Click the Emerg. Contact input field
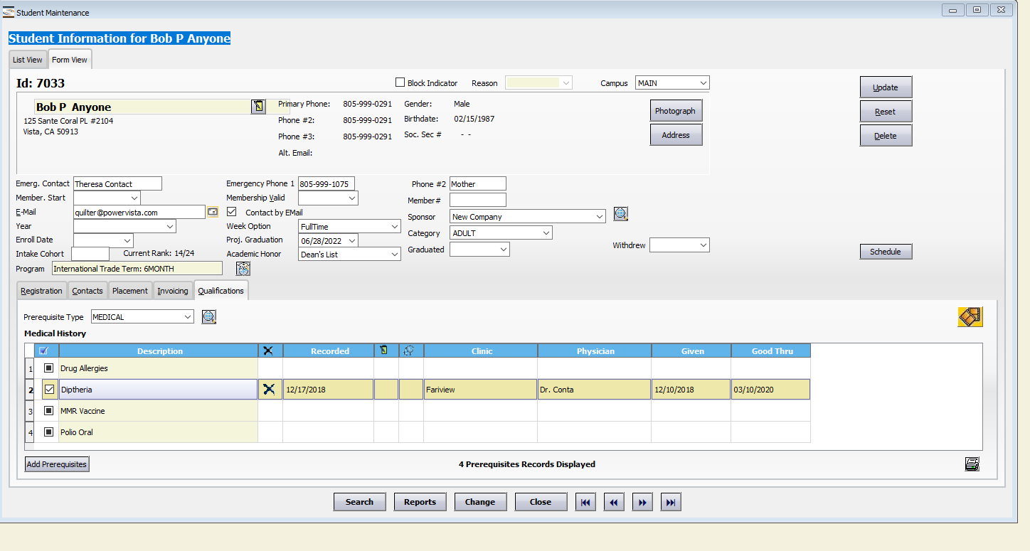 [117, 183]
